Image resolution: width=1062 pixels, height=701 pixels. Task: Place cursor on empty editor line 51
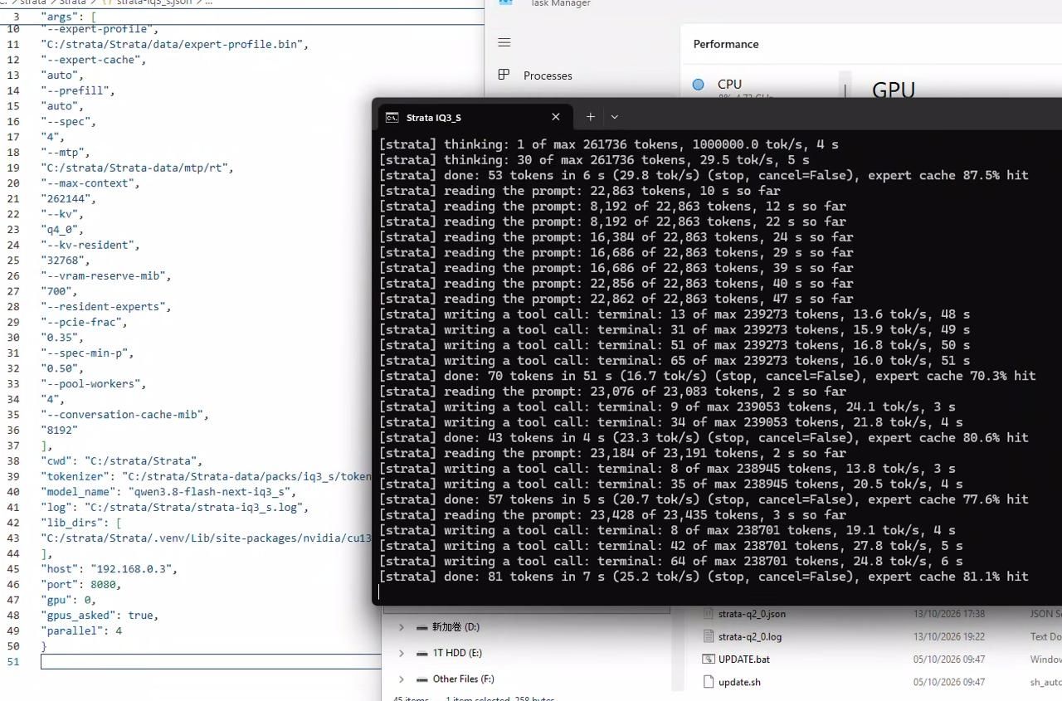(x=211, y=661)
